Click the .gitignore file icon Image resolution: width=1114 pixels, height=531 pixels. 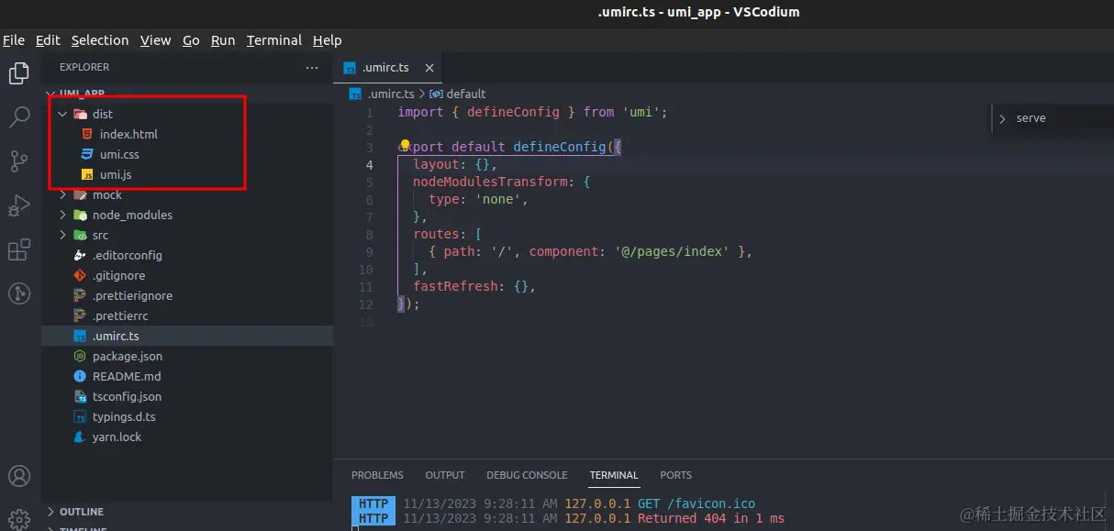(80, 275)
